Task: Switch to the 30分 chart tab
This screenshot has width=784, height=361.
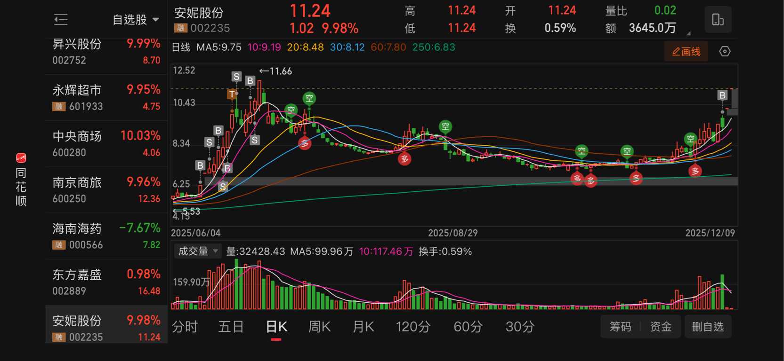Action: point(520,327)
